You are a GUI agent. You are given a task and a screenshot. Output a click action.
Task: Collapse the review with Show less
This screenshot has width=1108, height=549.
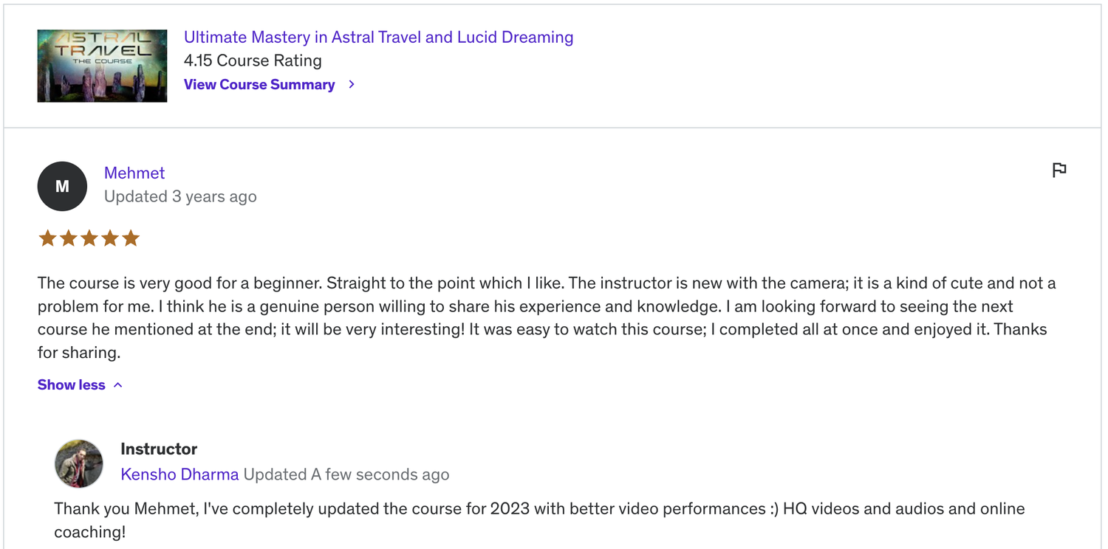click(x=72, y=384)
